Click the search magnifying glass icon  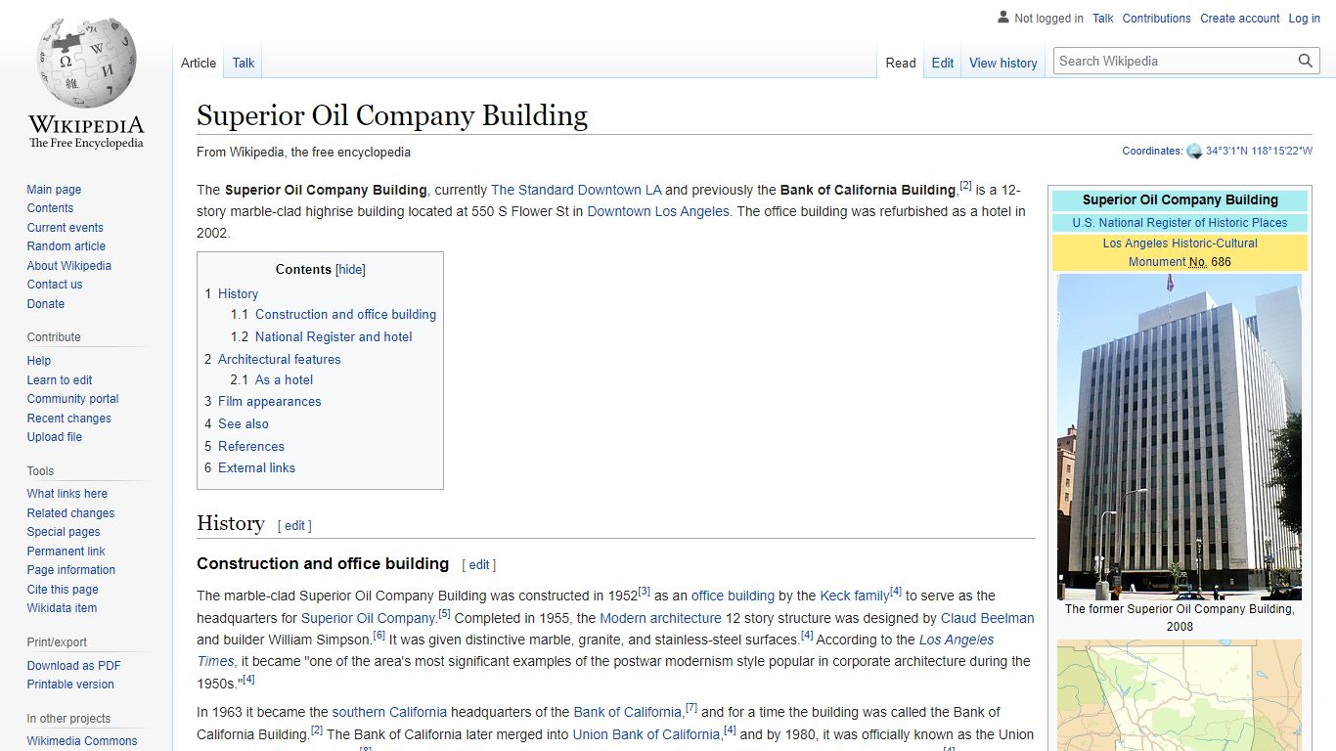coord(1306,61)
